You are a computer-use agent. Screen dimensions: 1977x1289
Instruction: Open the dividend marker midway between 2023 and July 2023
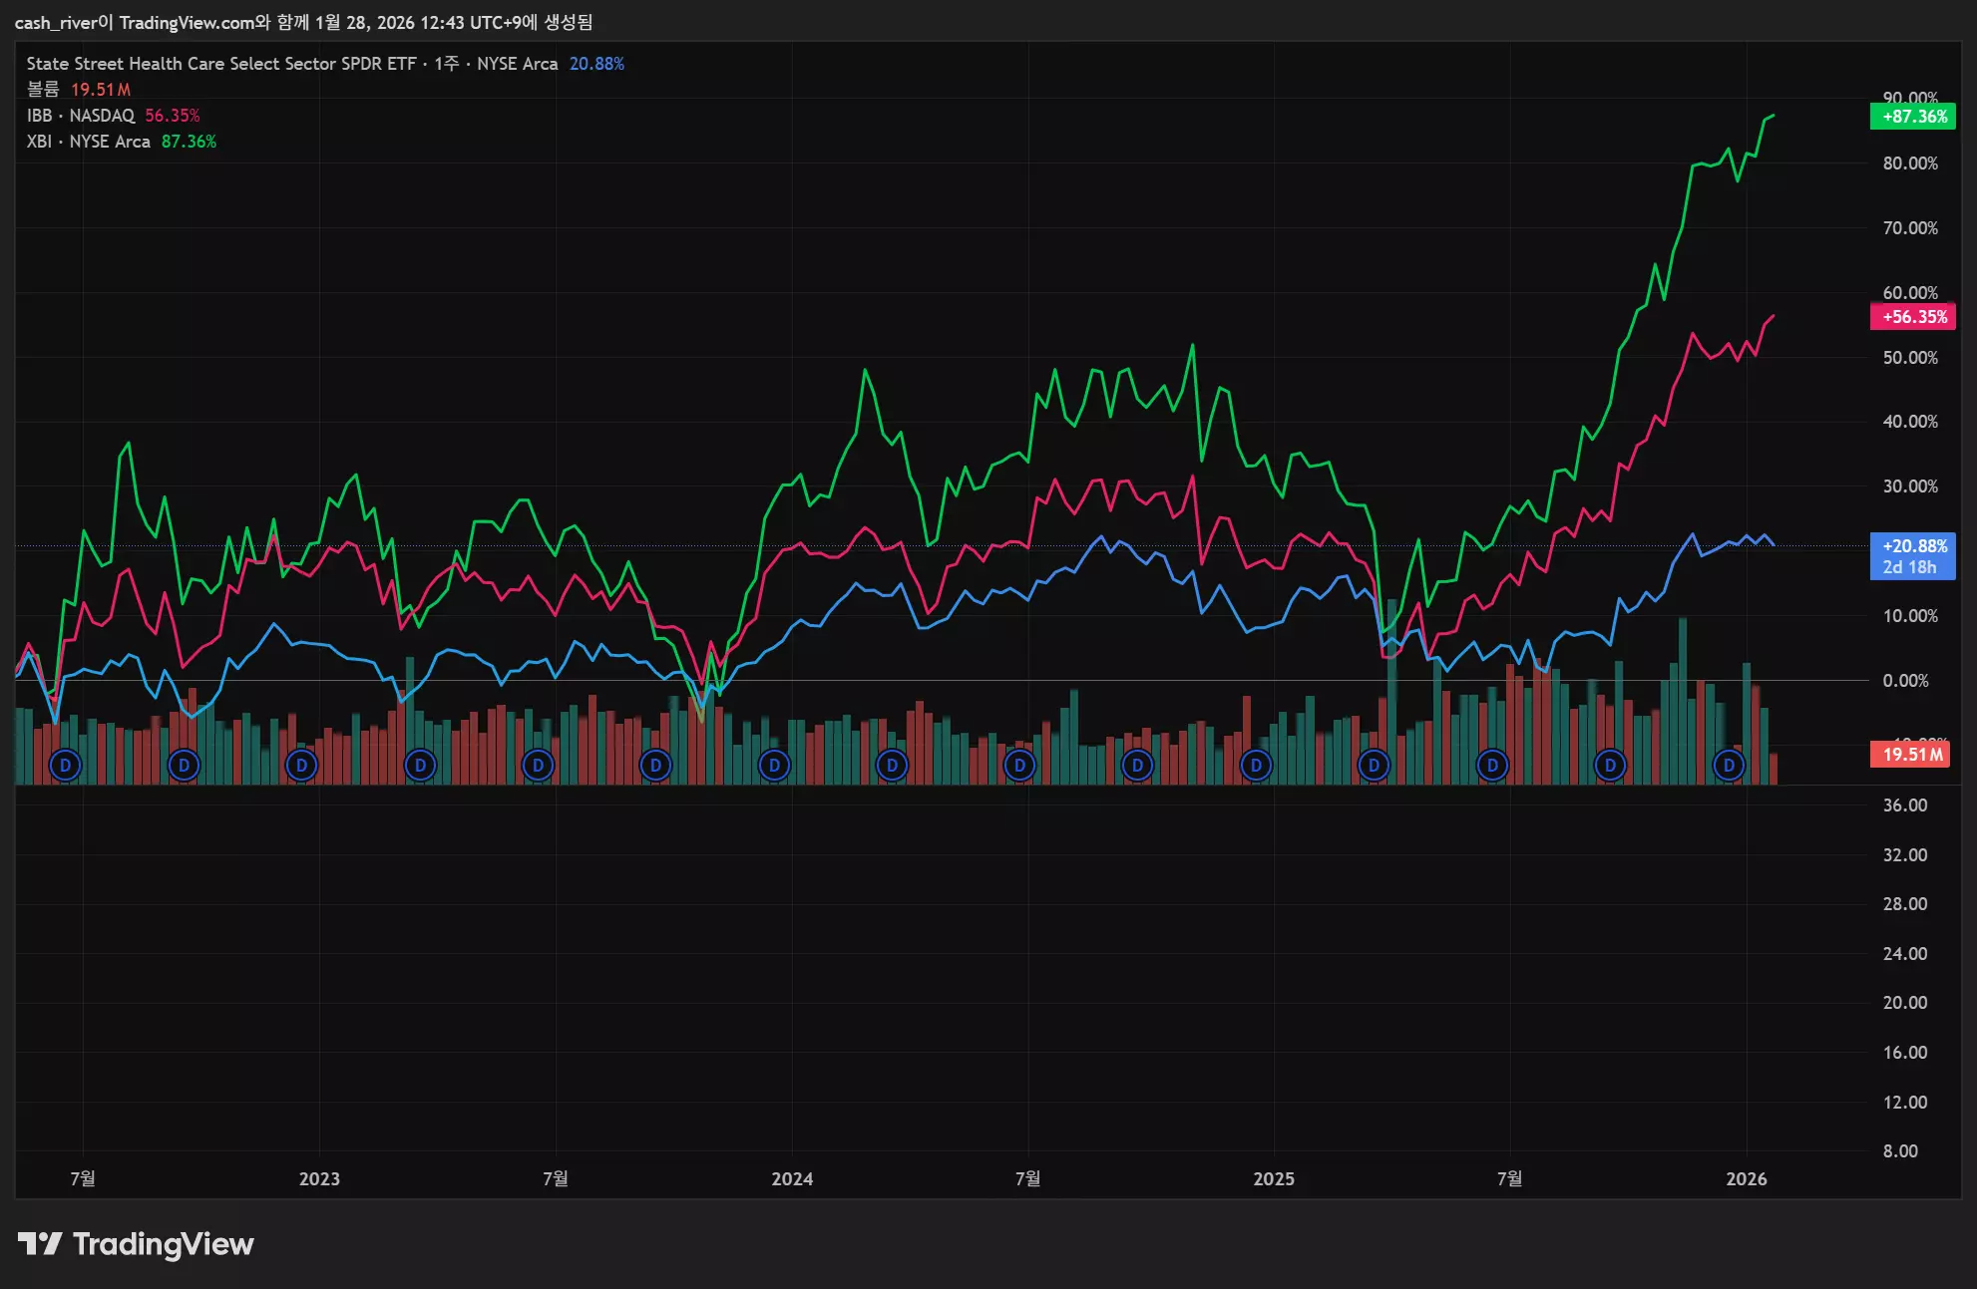[420, 766]
